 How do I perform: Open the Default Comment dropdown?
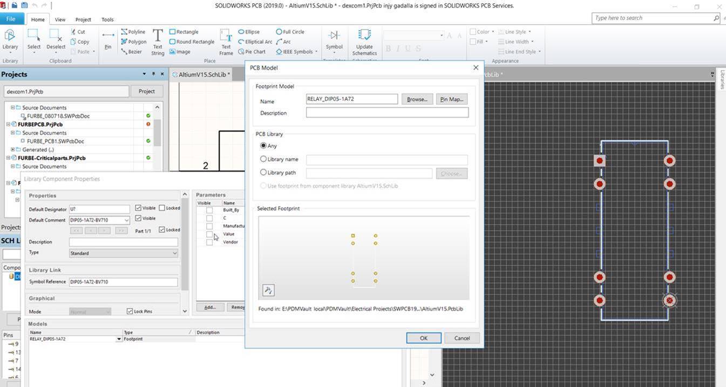point(126,220)
